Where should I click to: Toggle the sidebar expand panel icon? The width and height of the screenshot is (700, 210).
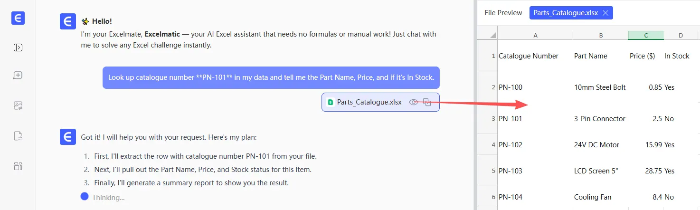pos(18,48)
